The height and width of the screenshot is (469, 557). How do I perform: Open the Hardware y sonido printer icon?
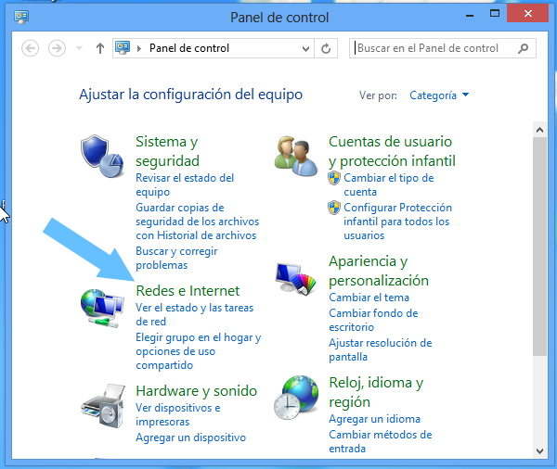click(x=103, y=405)
